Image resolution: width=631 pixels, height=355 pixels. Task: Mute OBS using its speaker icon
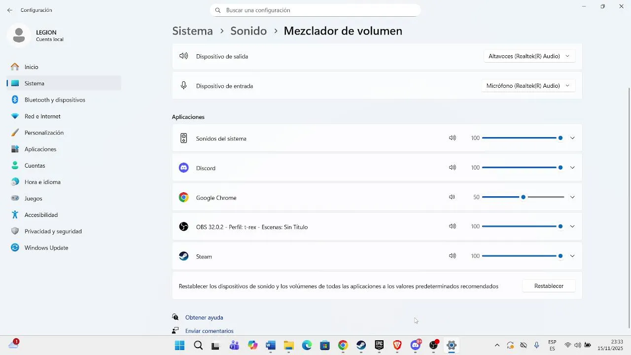click(452, 226)
